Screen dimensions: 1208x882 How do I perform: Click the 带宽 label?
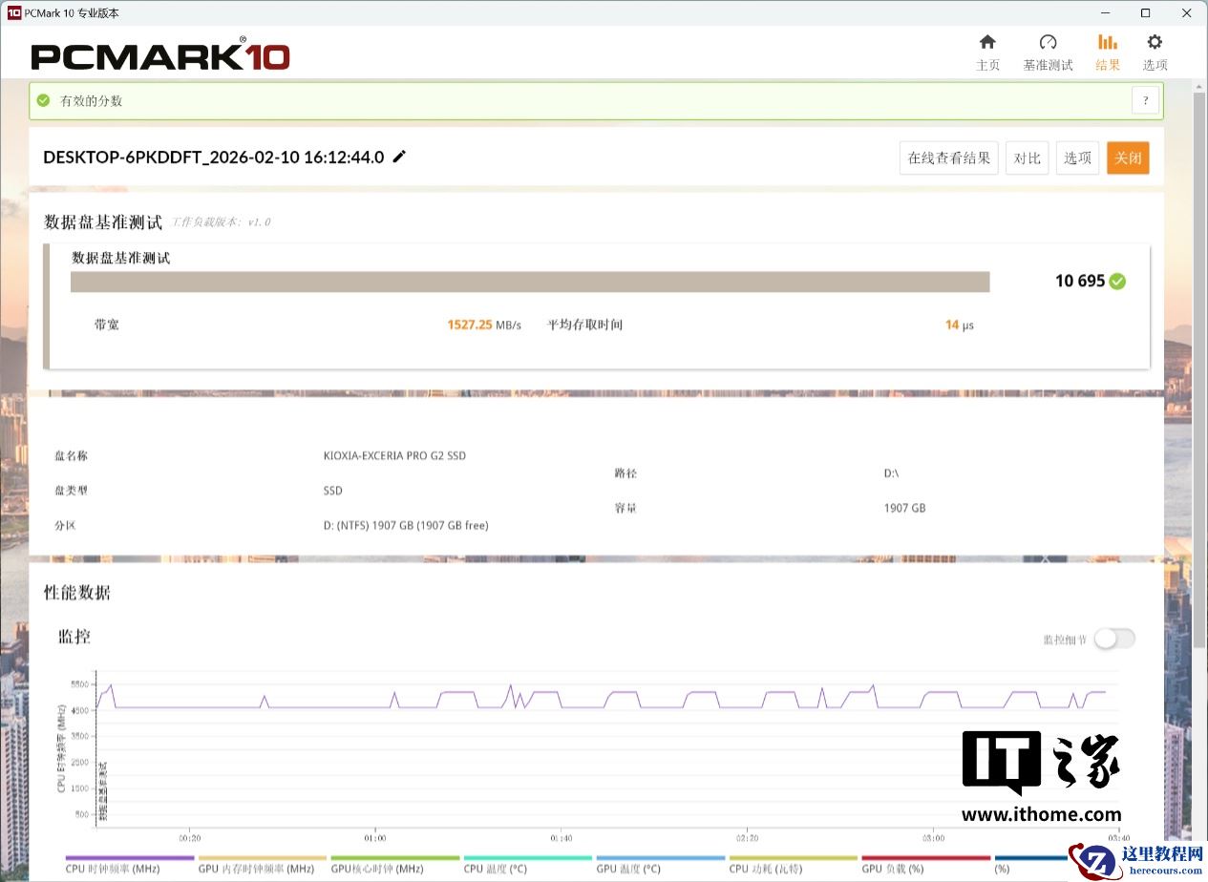pyautogui.click(x=107, y=325)
